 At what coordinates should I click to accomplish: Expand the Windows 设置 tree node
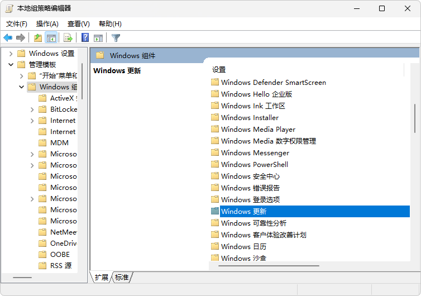coord(11,54)
